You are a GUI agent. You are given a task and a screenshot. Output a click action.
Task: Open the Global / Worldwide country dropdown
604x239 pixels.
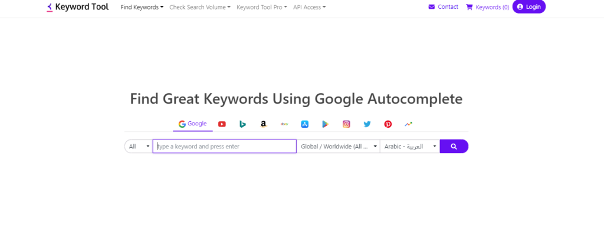[x=338, y=147]
